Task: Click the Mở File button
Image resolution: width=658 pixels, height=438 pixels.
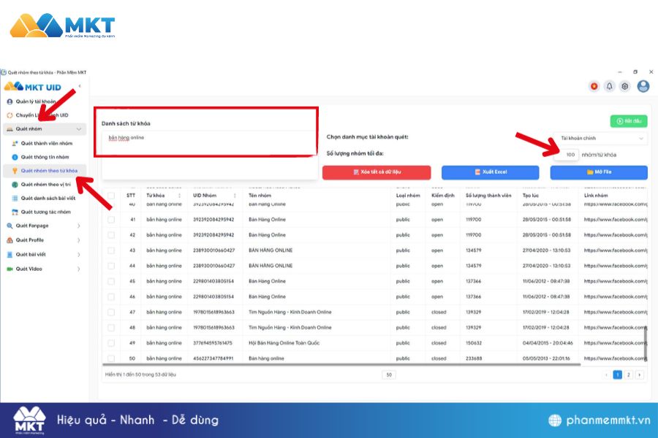Action: pos(599,172)
